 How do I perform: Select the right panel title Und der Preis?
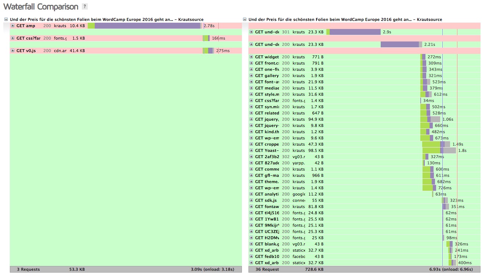coord(345,19)
